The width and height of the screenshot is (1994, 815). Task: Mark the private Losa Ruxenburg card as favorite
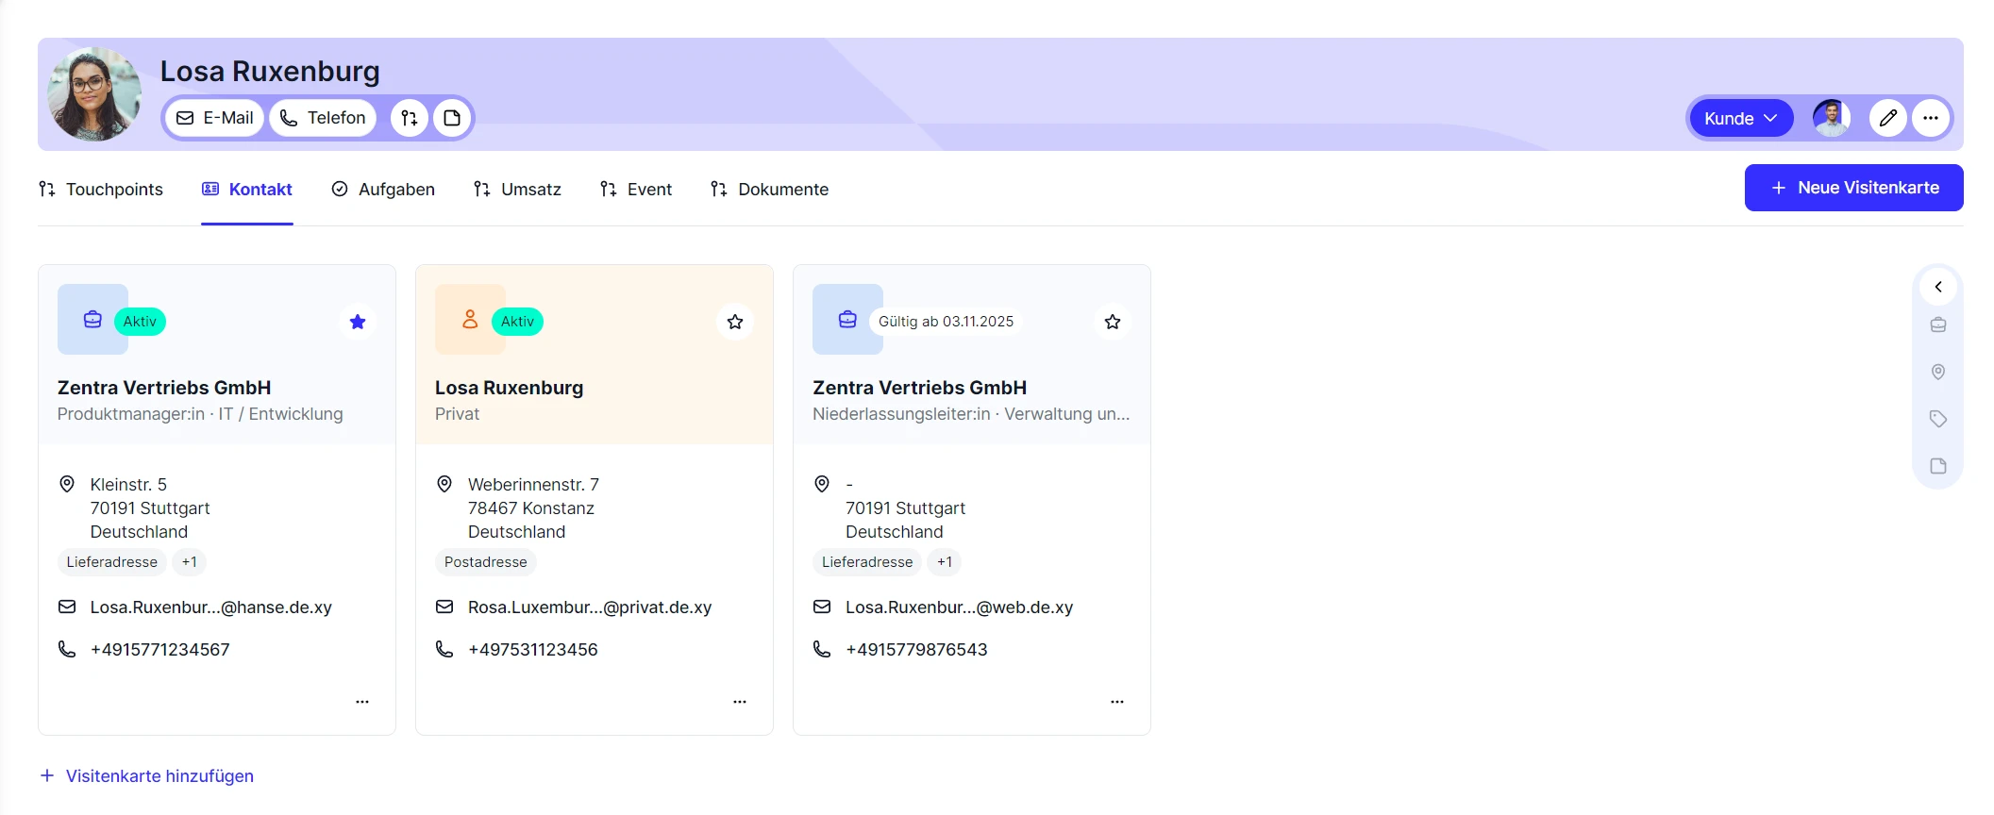pyautogui.click(x=735, y=322)
